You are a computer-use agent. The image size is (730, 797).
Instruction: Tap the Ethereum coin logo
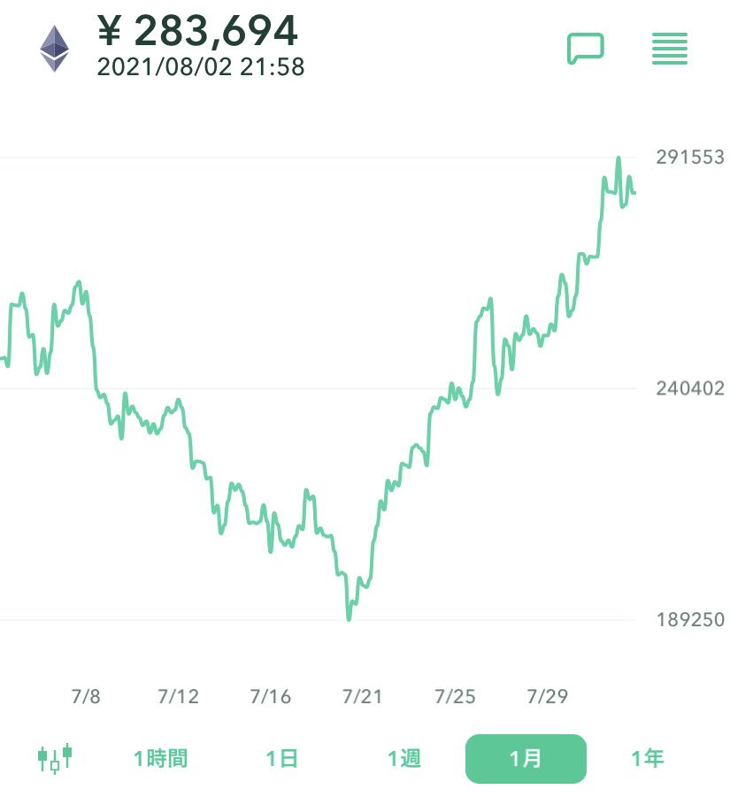(54, 49)
